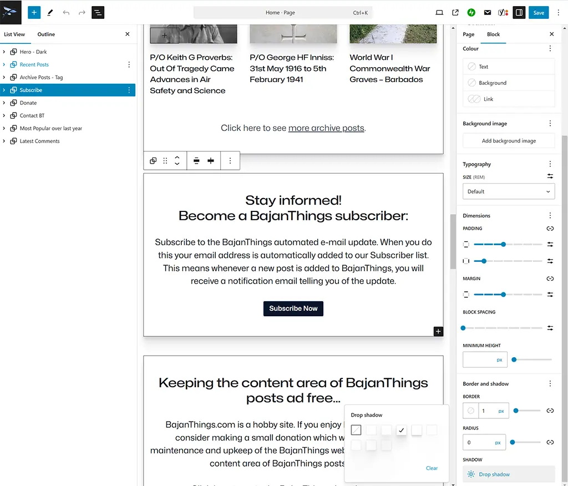
Task: Click the justification icon in the block toolbar
Action: pos(196,160)
